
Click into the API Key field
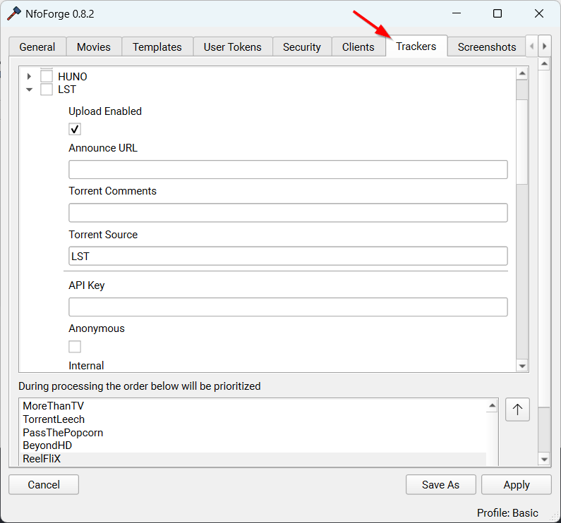click(x=288, y=307)
